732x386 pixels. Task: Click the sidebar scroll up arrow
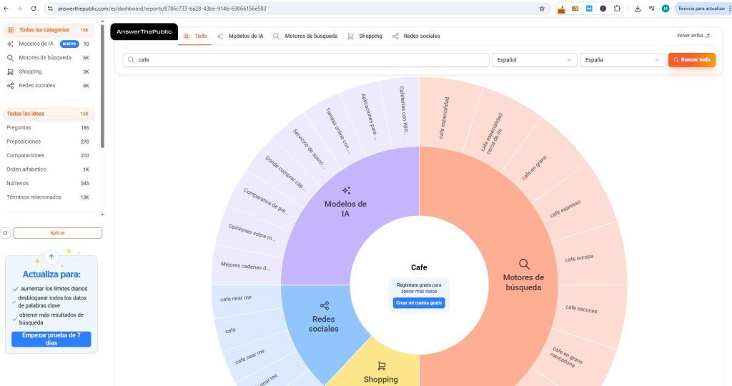tap(102, 21)
